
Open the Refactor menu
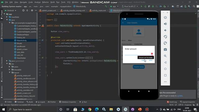[45, 2]
